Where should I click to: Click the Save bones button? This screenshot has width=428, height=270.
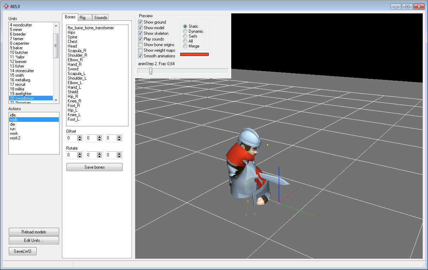click(94, 167)
